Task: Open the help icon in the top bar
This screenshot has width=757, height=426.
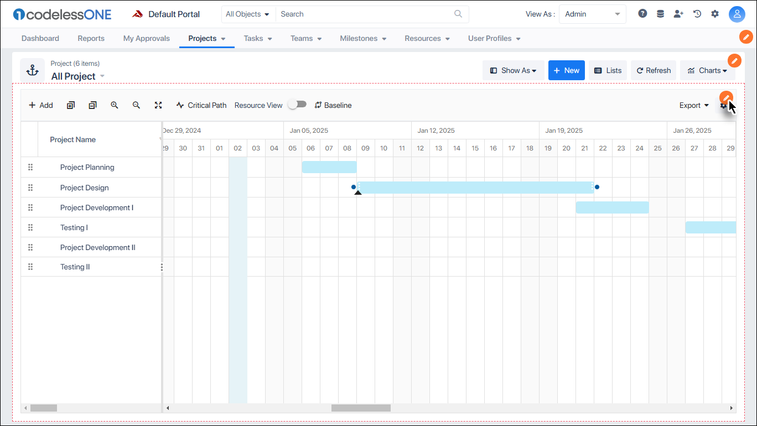Action: pyautogui.click(x=642, y=13)
